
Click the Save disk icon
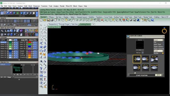point(48,20)
